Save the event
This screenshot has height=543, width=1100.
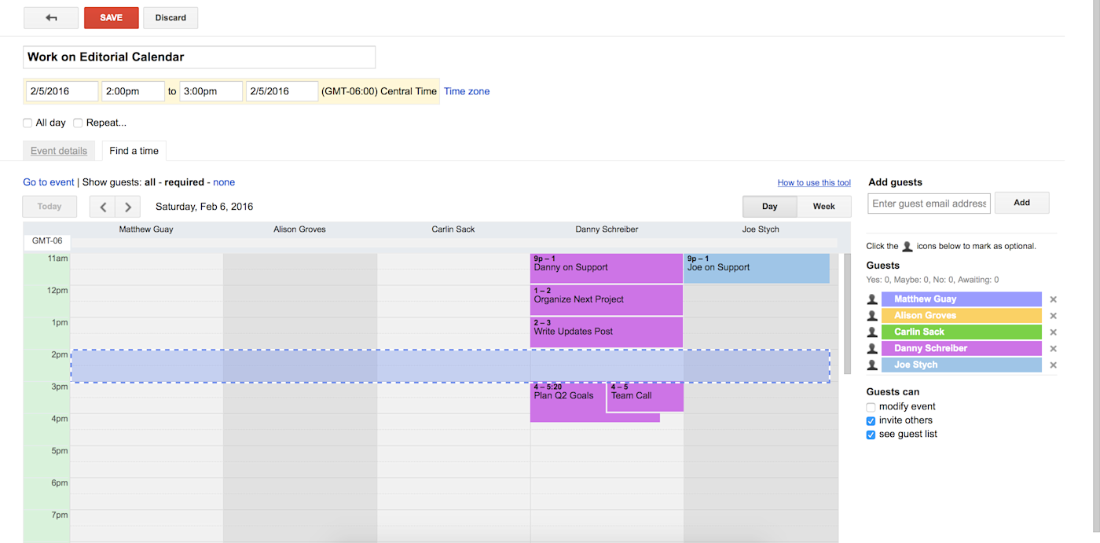pyautogui.click(x=112, y=18)
